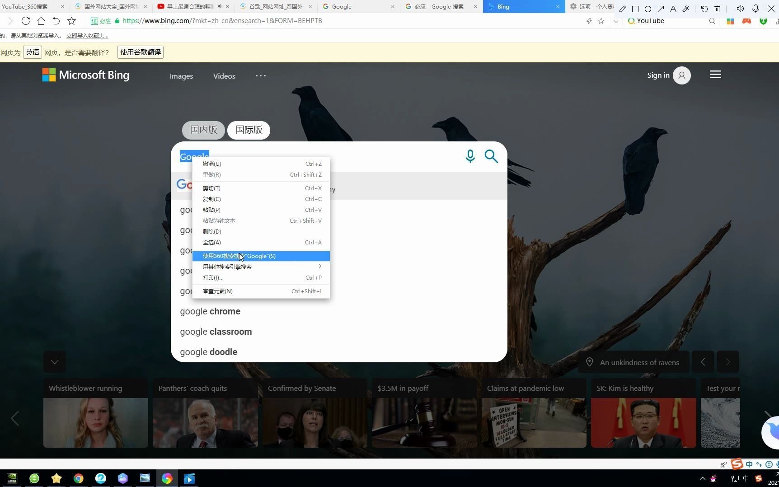Choose 粘贴(P) in context menu
The image size is (779, 487).
[261, 210]
